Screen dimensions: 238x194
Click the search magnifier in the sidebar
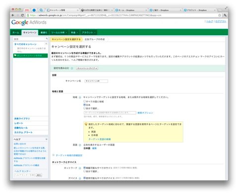coord(47,39)
